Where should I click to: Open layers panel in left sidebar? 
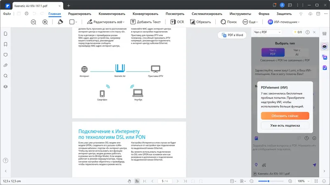pyautogui.click(x=6, y=86)
